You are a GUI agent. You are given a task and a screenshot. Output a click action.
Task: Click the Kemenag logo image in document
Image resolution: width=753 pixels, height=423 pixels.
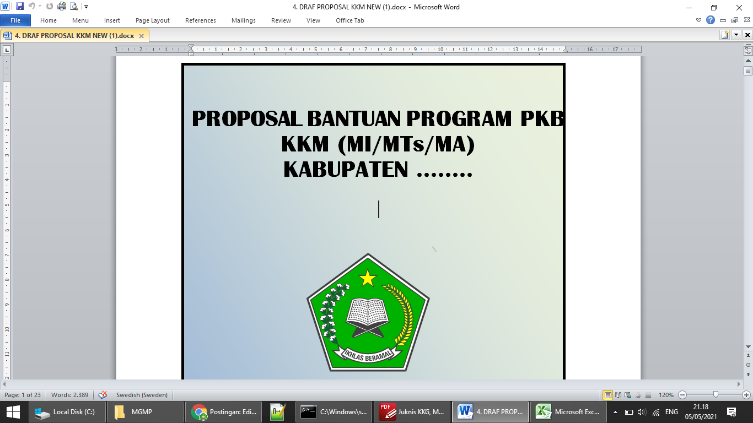[368, 312]
